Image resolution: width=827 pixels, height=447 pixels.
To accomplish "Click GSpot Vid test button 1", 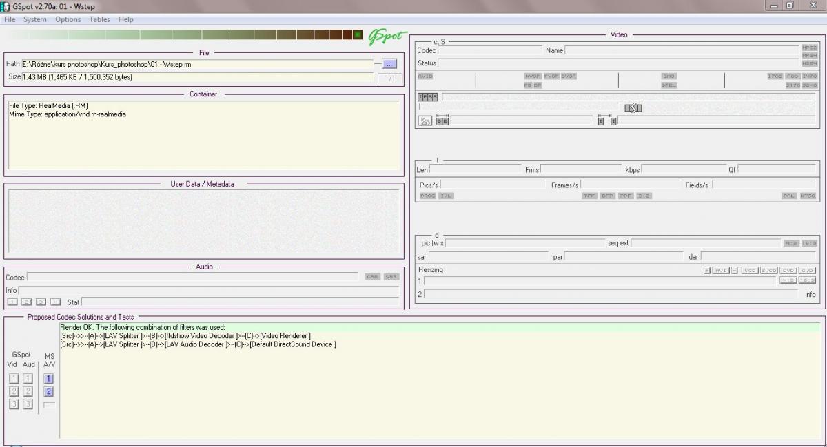I will point(14,378).
